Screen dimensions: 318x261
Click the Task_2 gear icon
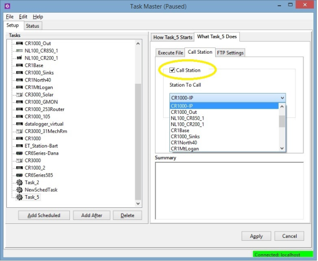click(20, 182)
